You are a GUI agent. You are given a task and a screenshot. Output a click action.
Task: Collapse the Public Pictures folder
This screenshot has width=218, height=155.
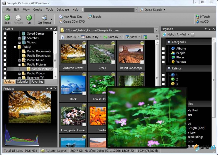click(19, 65)
